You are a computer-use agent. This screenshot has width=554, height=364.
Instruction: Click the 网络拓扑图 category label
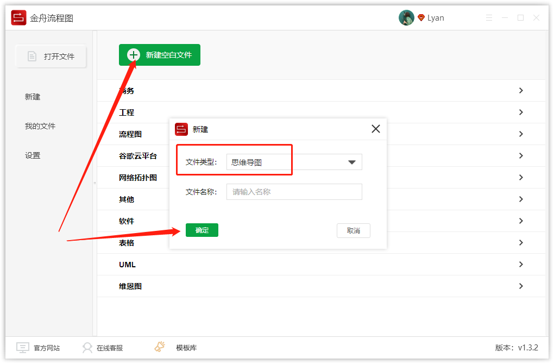(138, 178)
